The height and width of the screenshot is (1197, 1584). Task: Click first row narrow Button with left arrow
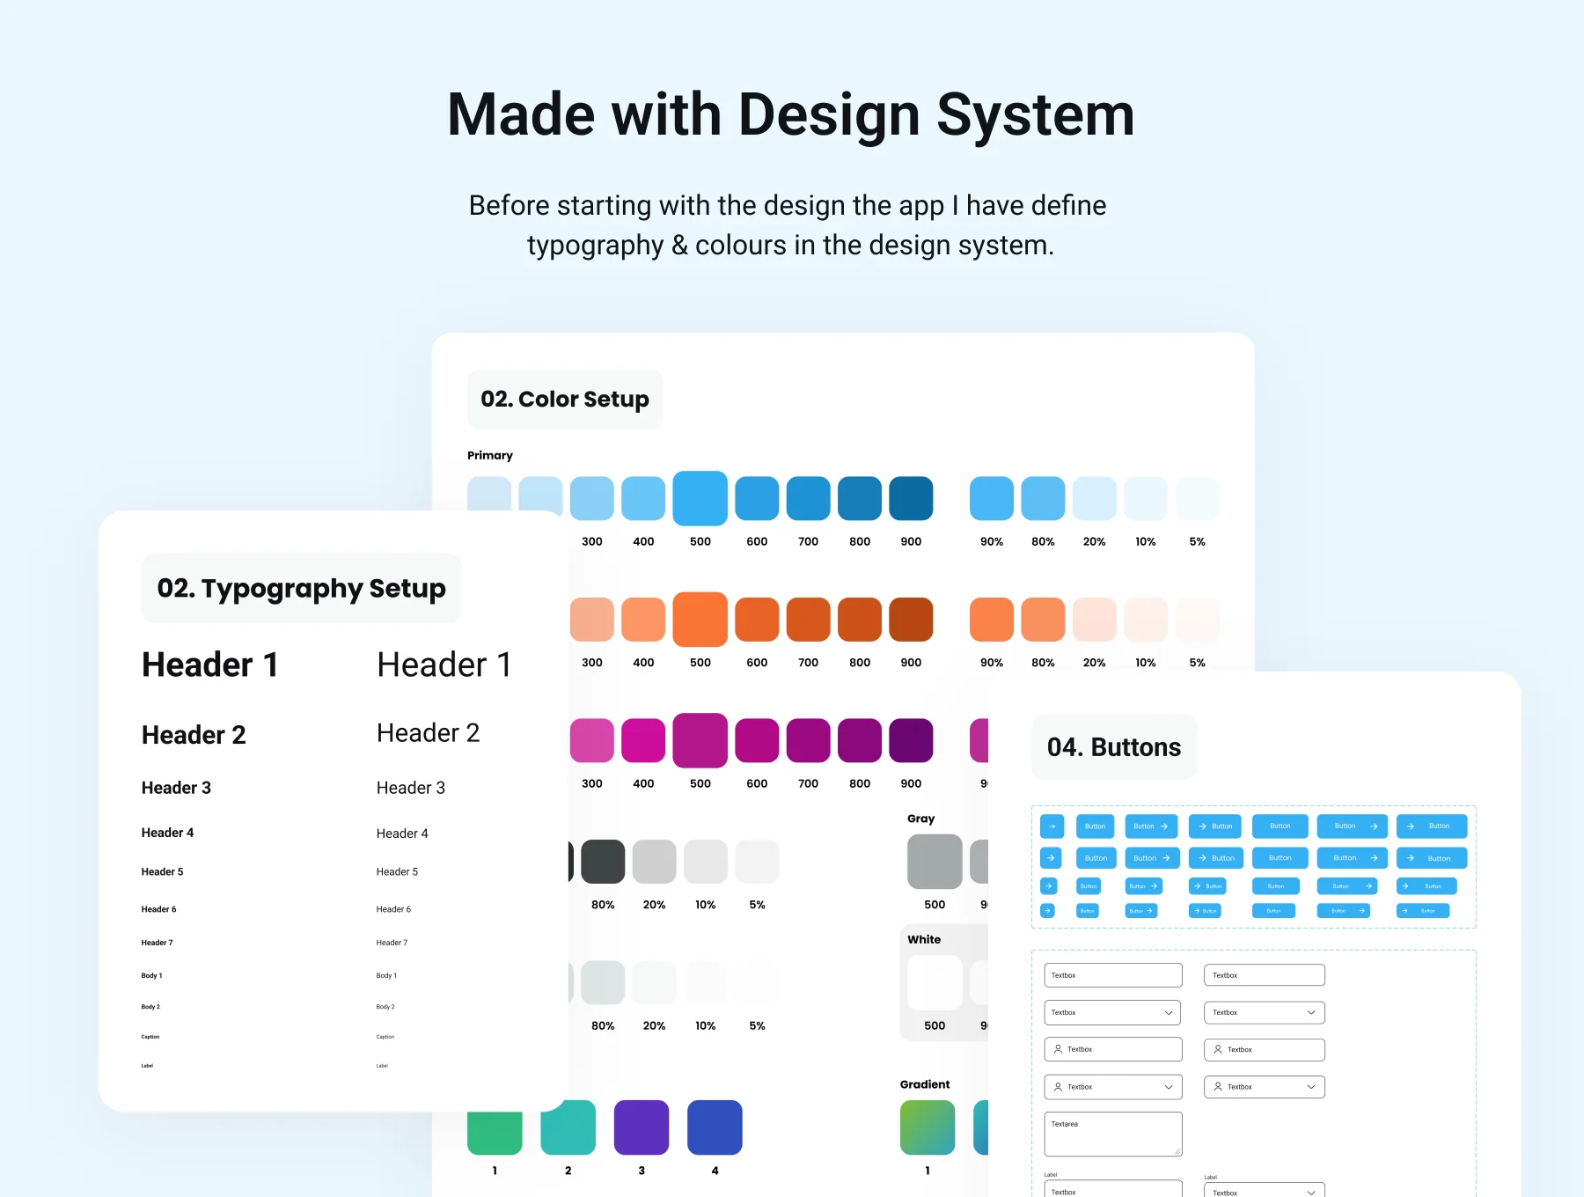(x=1215, y=826)
